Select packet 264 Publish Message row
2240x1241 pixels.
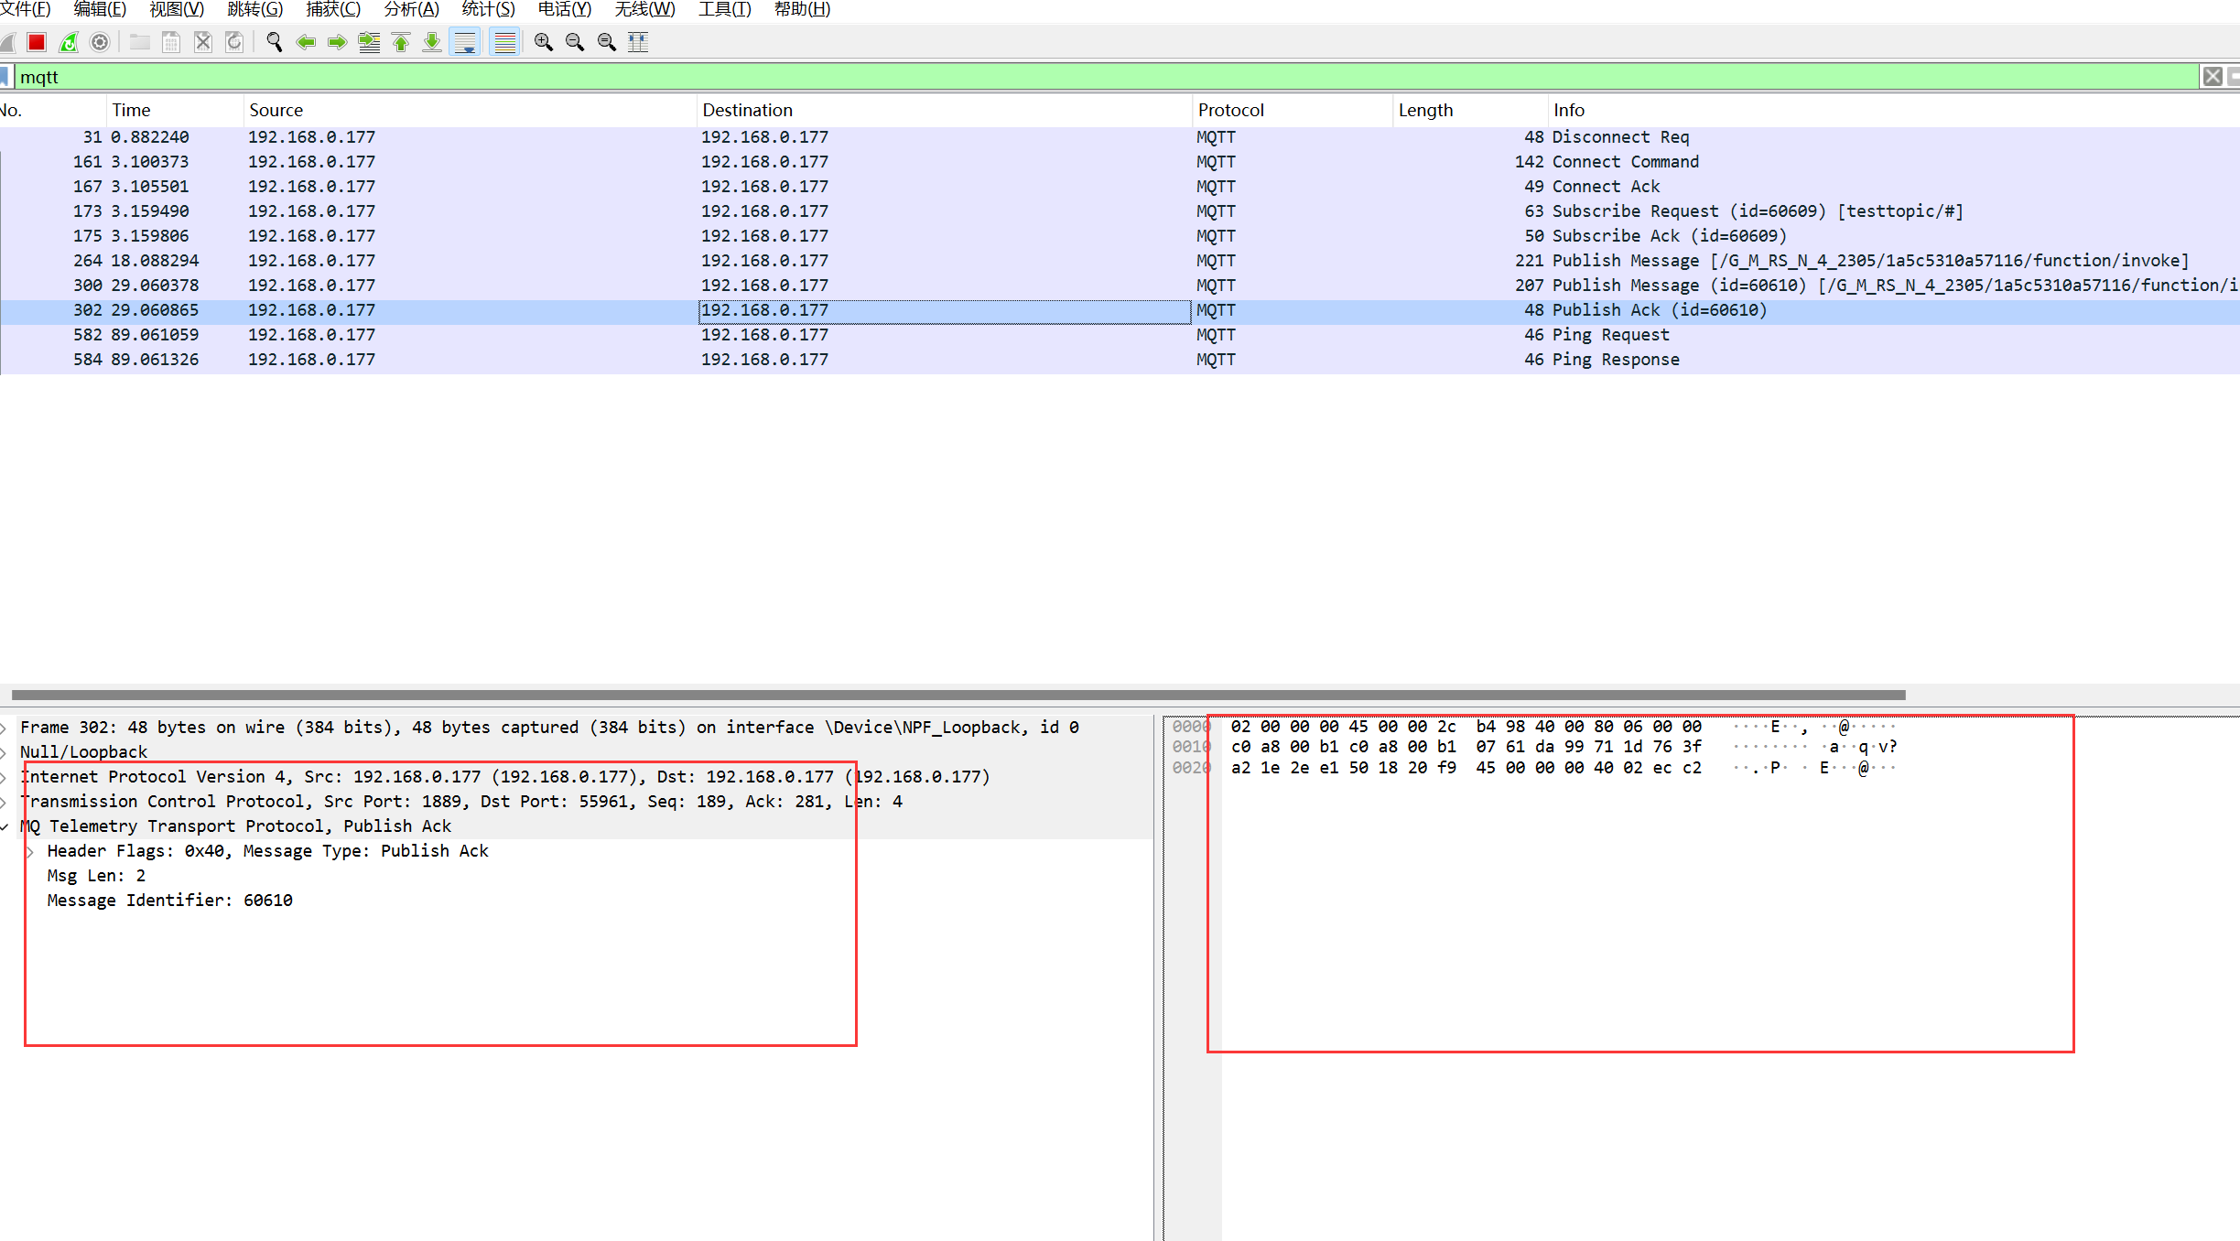click(x=1120, y=261)
